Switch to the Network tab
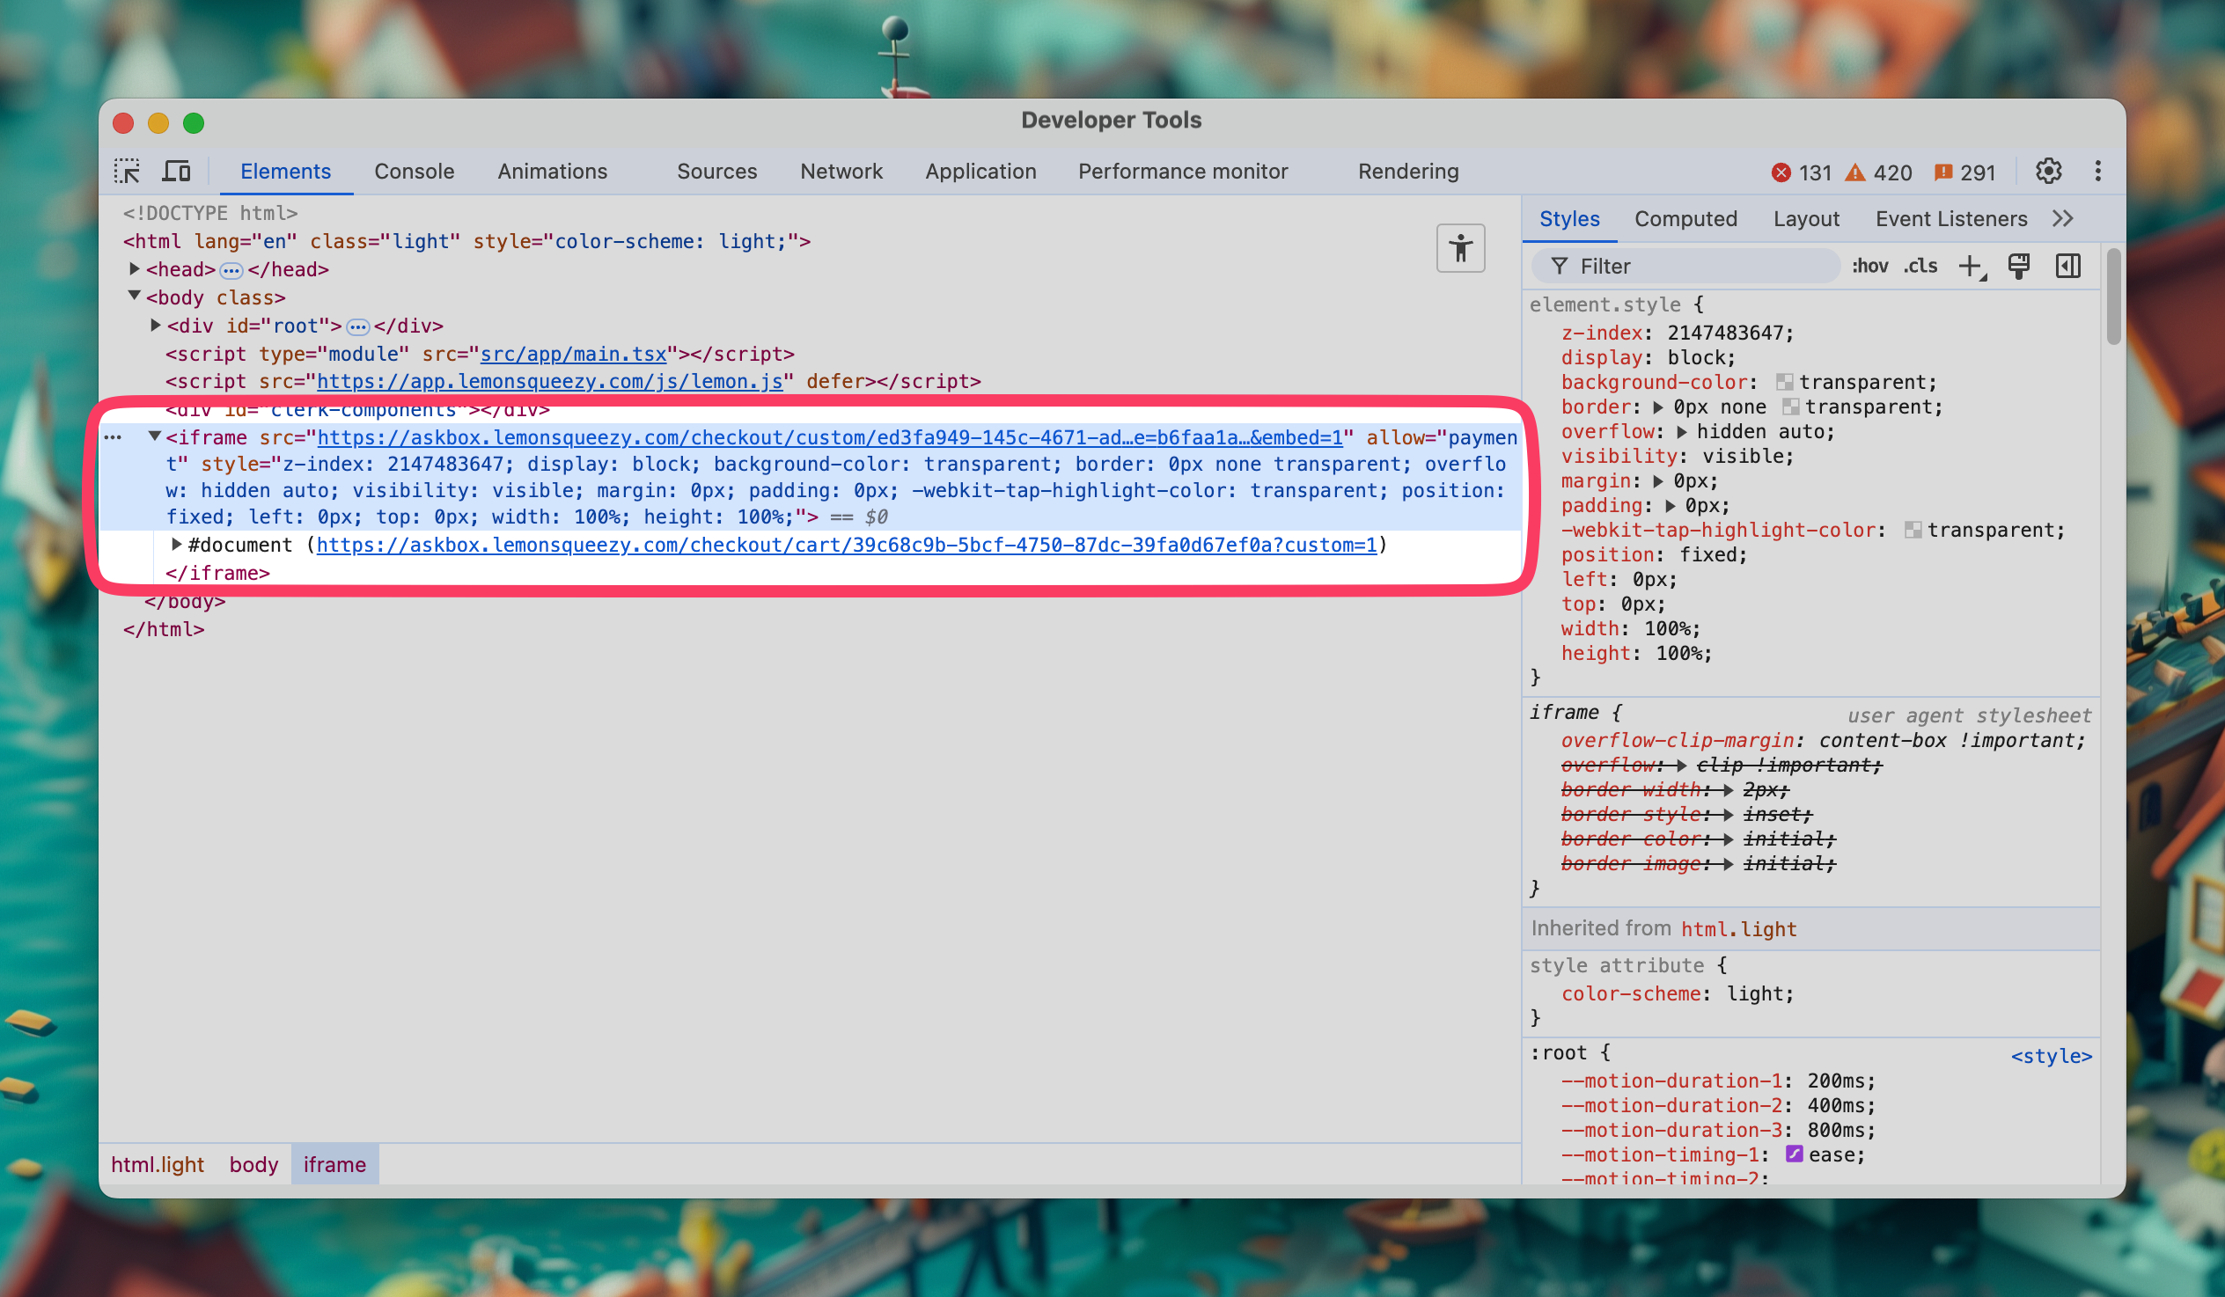The height and width of the screenshot is (1297, 2225). (x=841, y=172)
